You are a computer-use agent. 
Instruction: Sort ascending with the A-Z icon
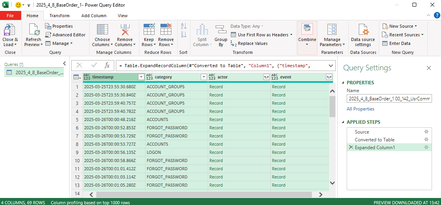[x=184, y=27]
